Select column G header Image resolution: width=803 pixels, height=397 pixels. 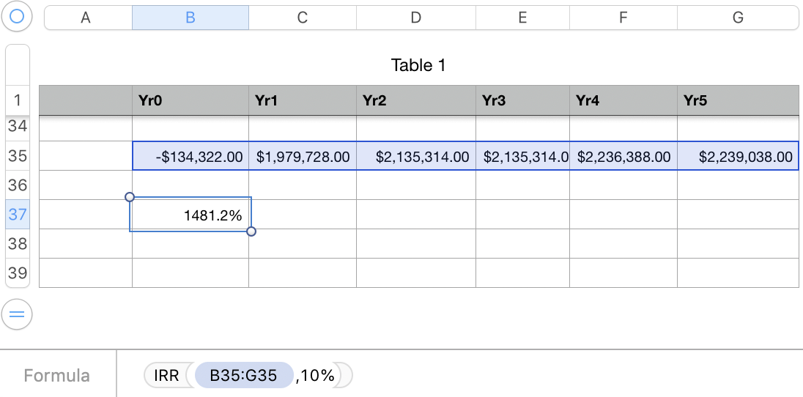pyautogui.click(x=738, y=18)
